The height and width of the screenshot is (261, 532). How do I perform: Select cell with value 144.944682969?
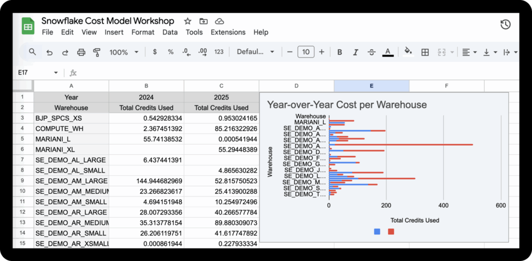tap(147, 180)
